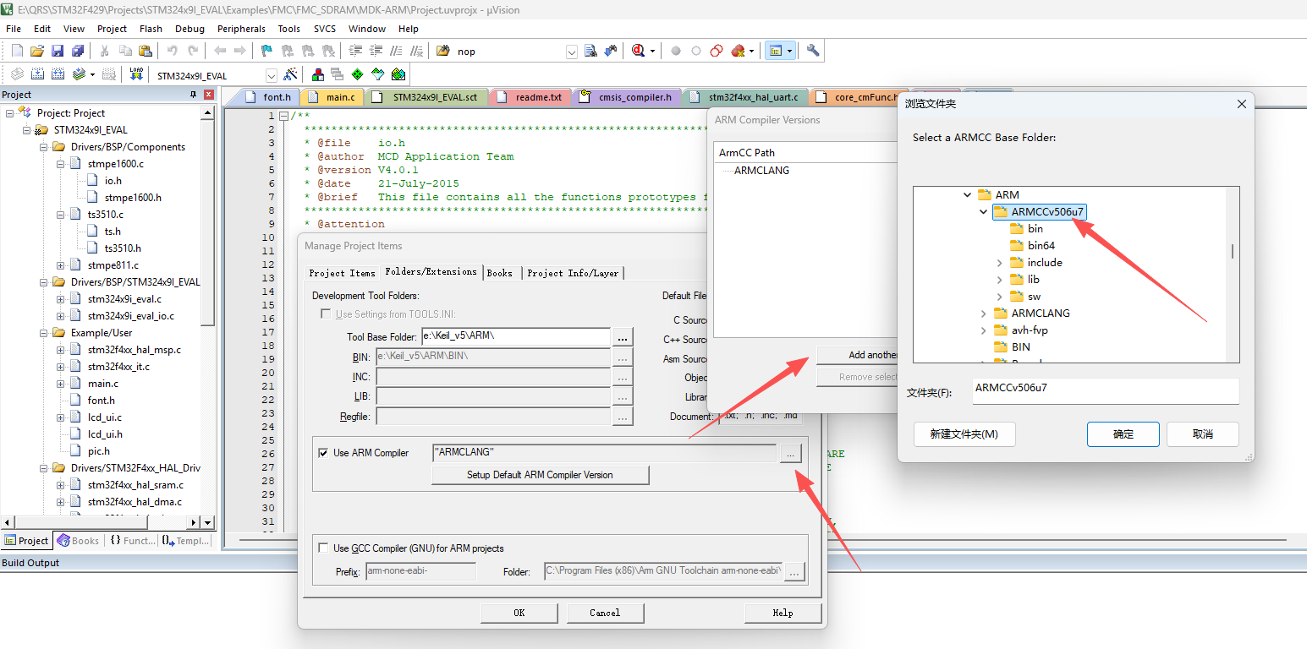Select the bin64 folder in browser

point(1041,246)
